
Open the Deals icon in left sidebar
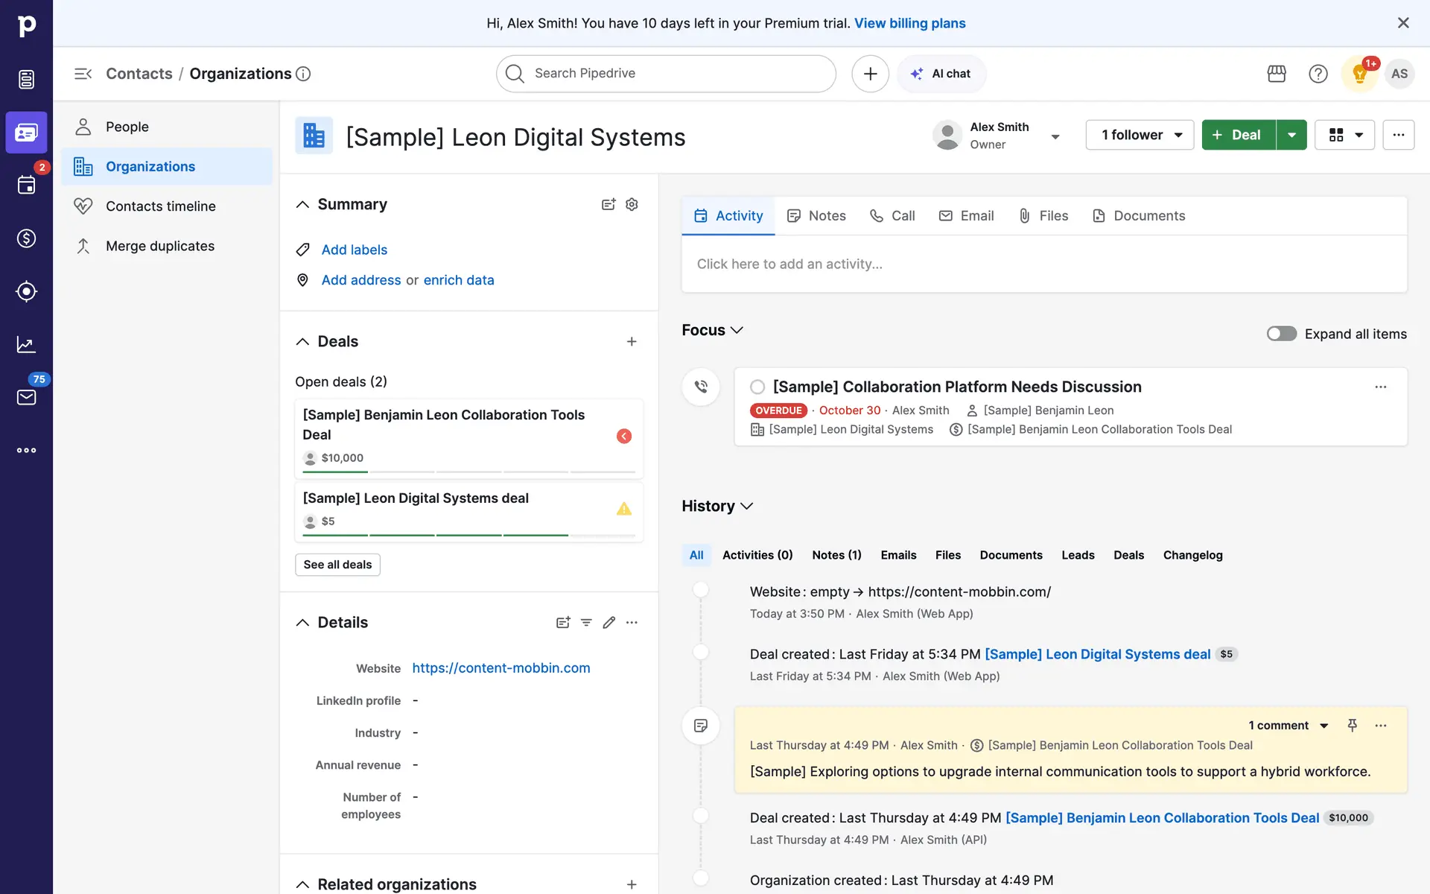(x=26, y=238)
